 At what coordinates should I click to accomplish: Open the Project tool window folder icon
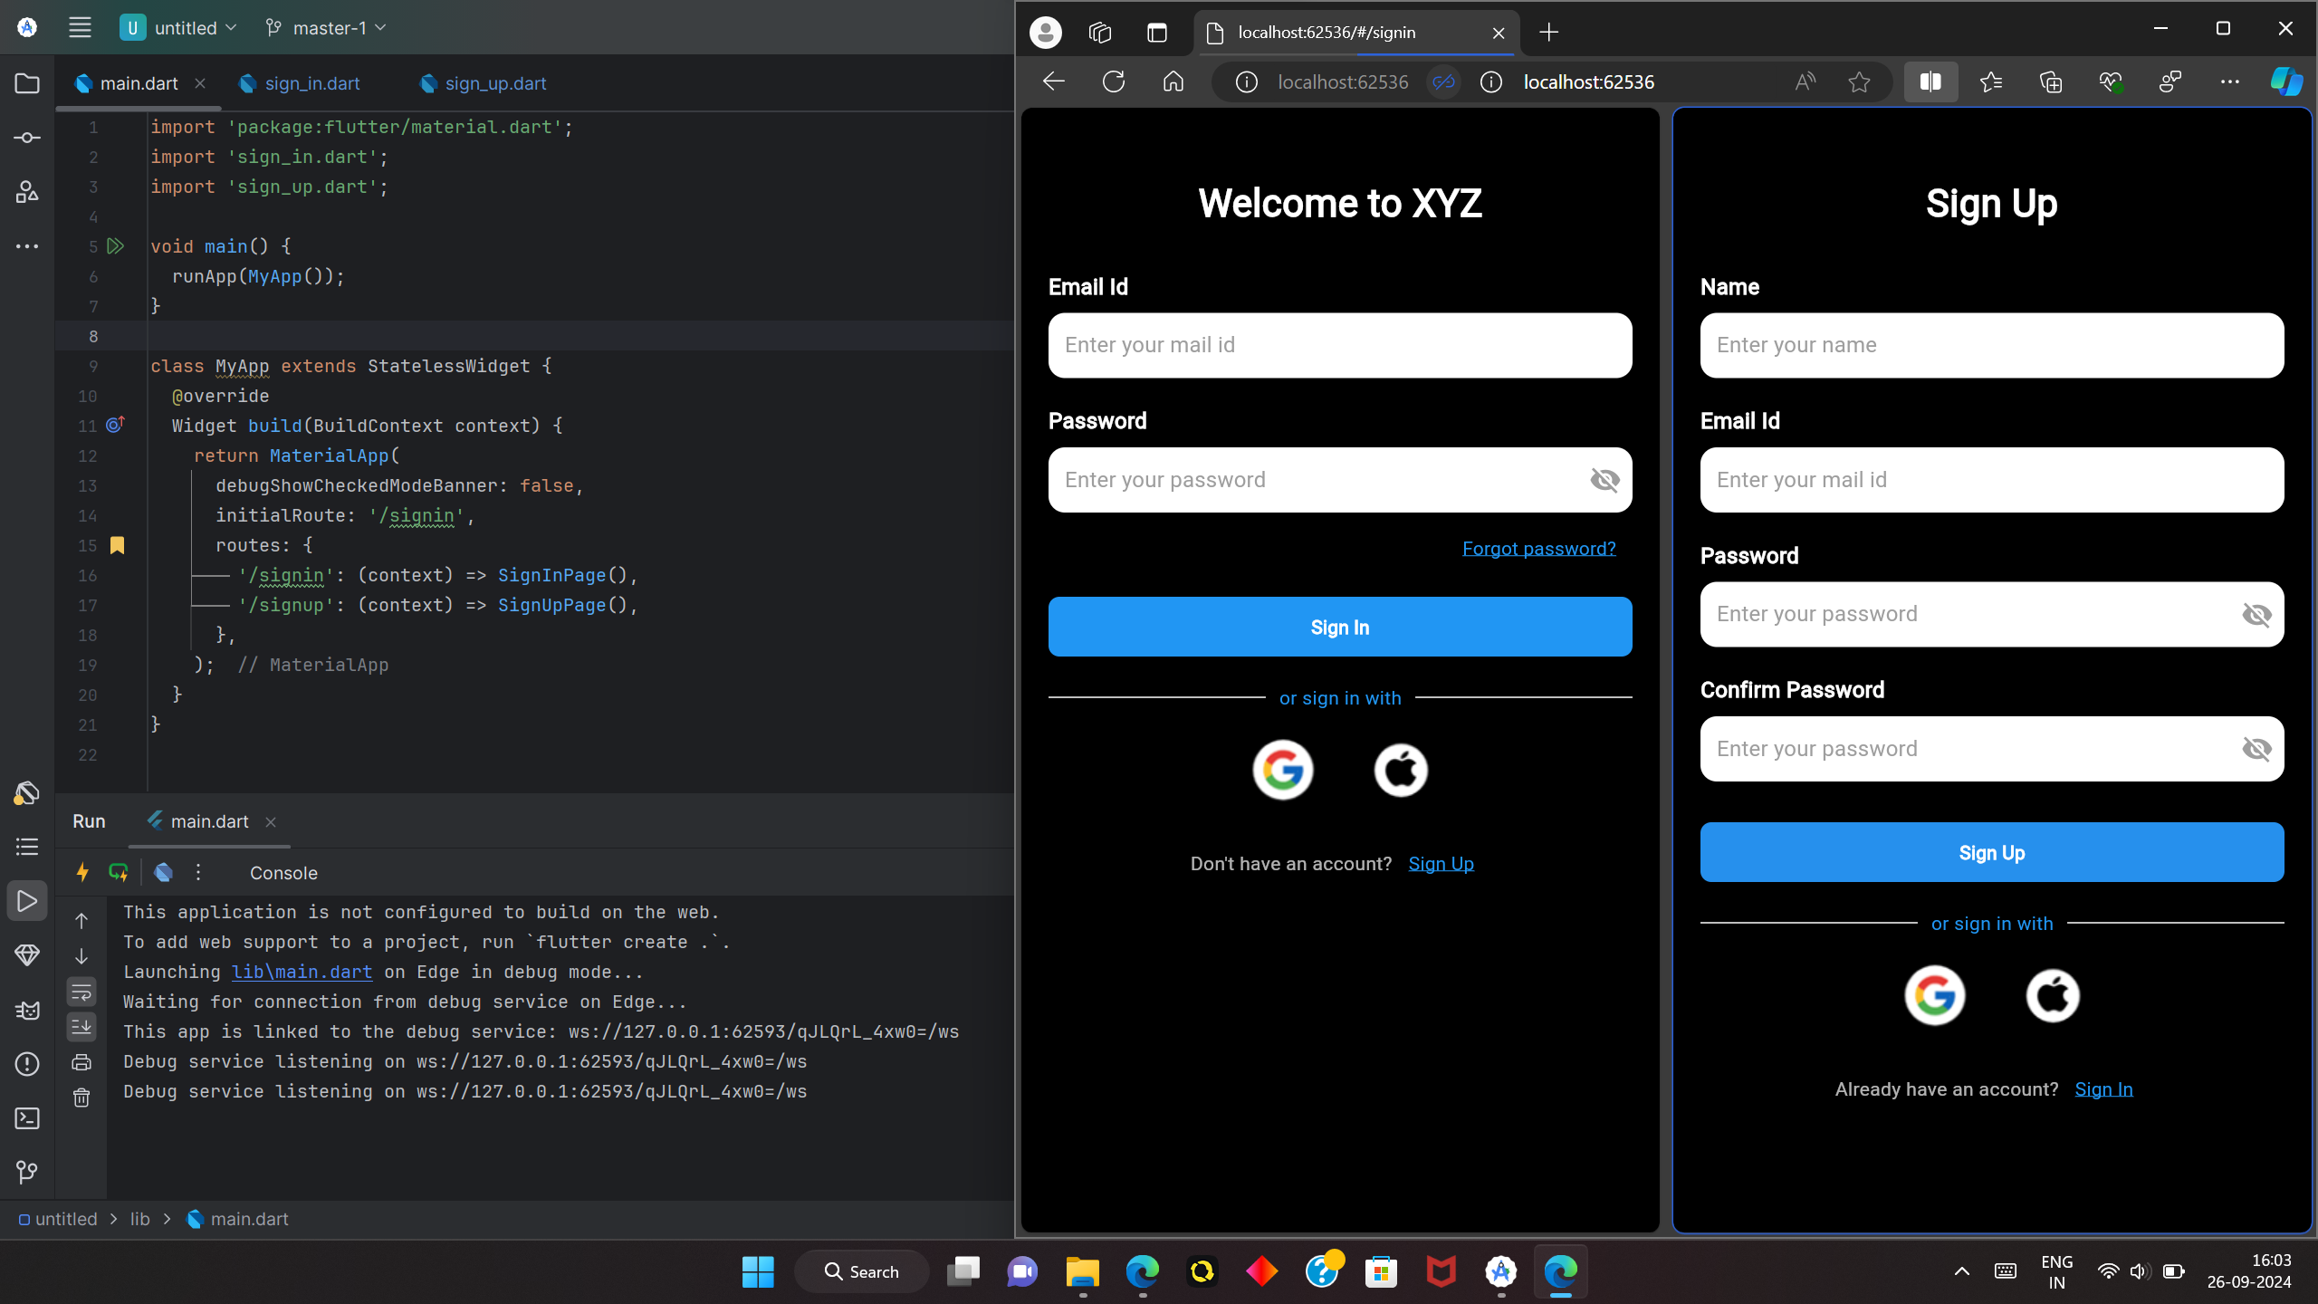click(26, 82)
